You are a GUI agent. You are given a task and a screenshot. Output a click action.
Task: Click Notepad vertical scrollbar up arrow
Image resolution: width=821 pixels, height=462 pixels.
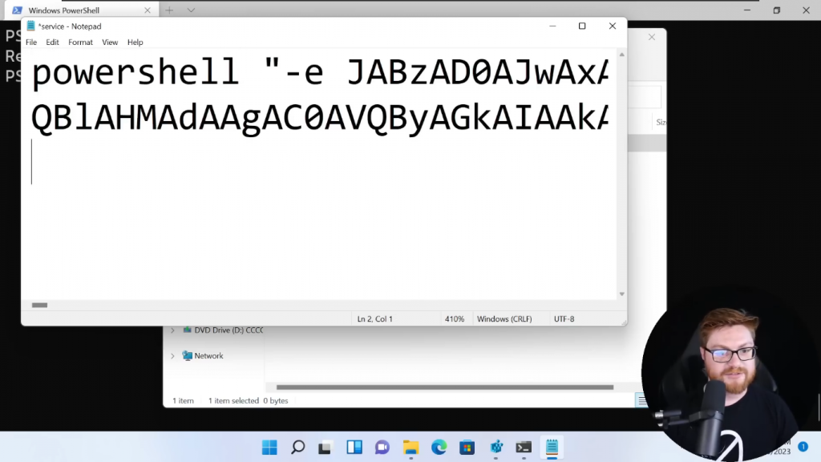tap(622, 55)
